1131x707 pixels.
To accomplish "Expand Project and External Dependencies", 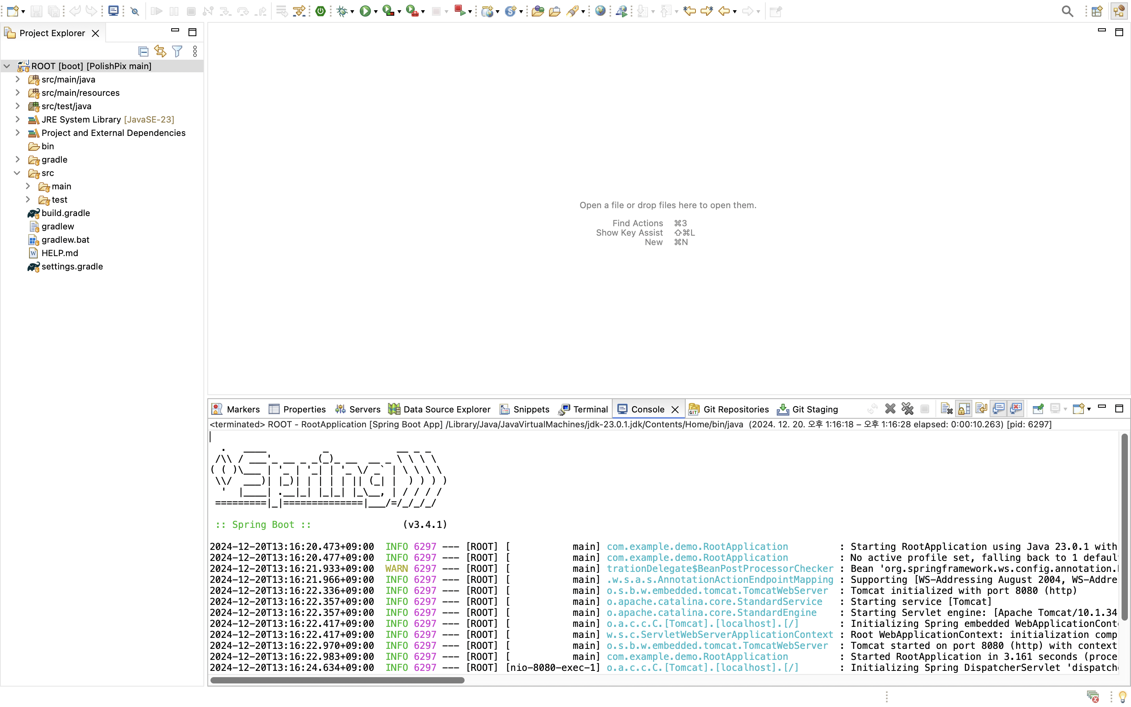I will (18, 132).
